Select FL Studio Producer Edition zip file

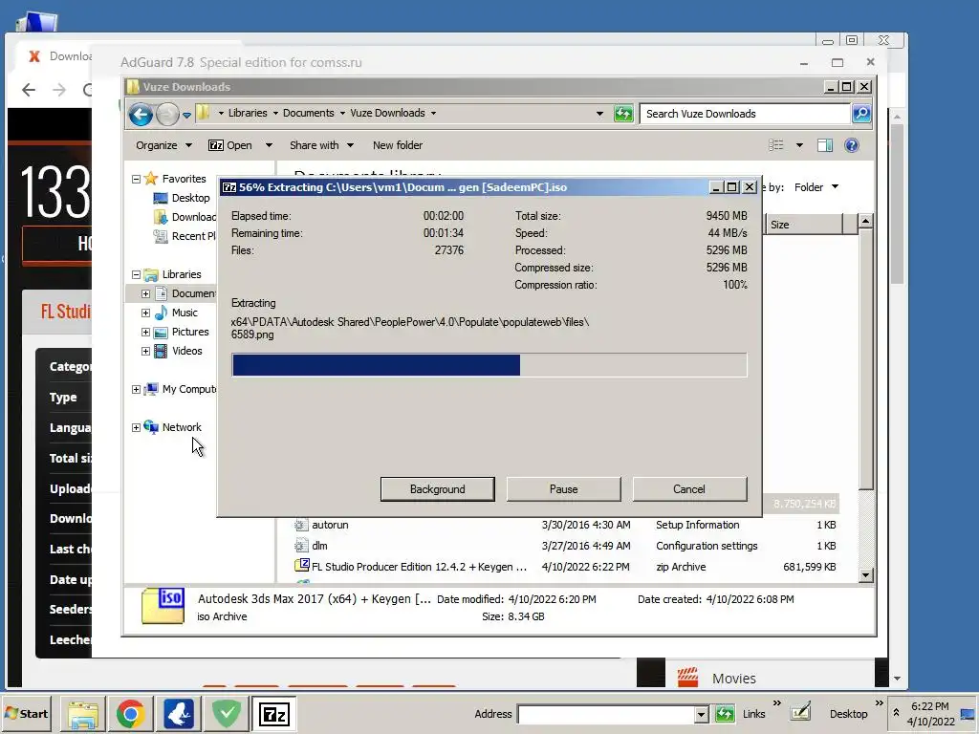coord(564,567)
